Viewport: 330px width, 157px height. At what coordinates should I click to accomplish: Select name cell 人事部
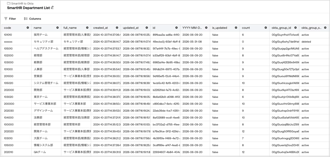46,69
